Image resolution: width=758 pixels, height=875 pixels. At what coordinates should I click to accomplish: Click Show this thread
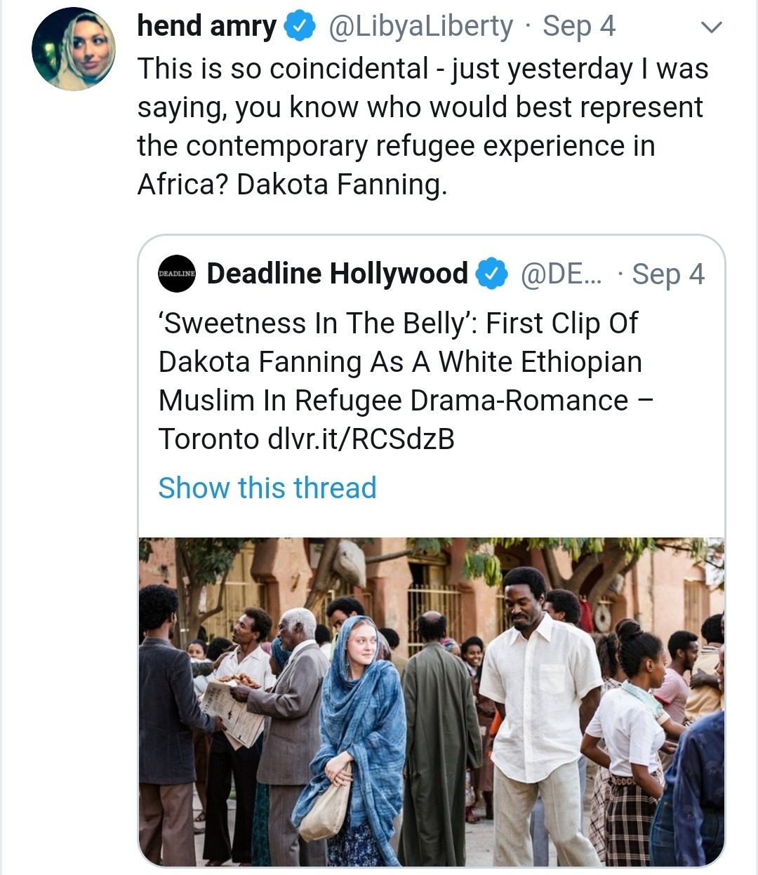(267, 488)
